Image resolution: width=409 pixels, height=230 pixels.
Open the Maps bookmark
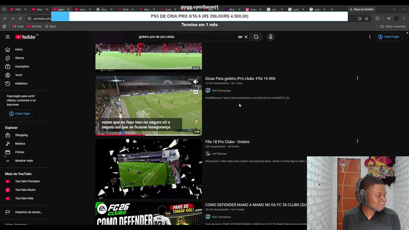[50, 26]
